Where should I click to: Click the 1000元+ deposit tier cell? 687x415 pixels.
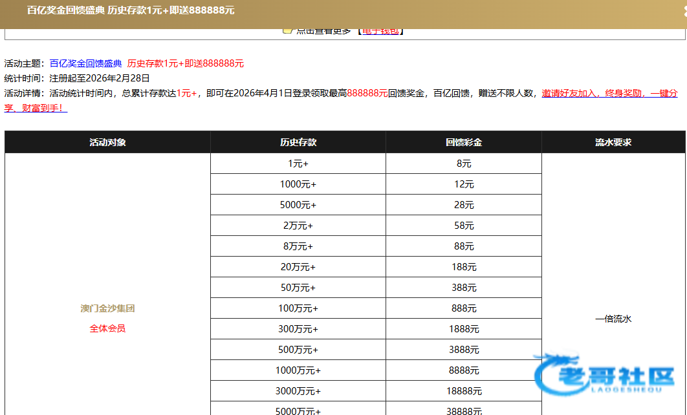click(298, 184)
